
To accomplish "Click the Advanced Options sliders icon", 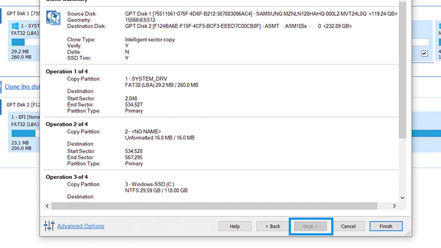I will tap(49, 226).
